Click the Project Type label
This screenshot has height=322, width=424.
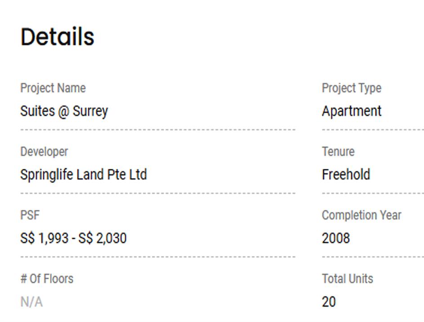coord(351,88)
